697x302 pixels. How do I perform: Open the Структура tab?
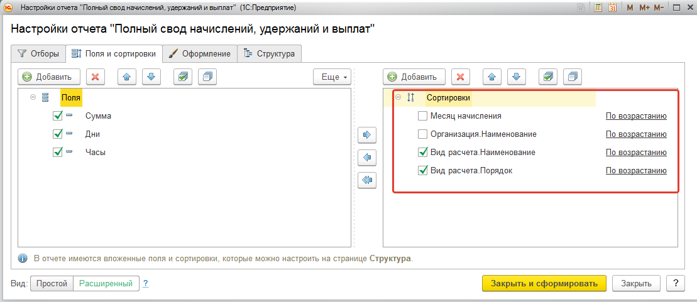tap(270, 54)
